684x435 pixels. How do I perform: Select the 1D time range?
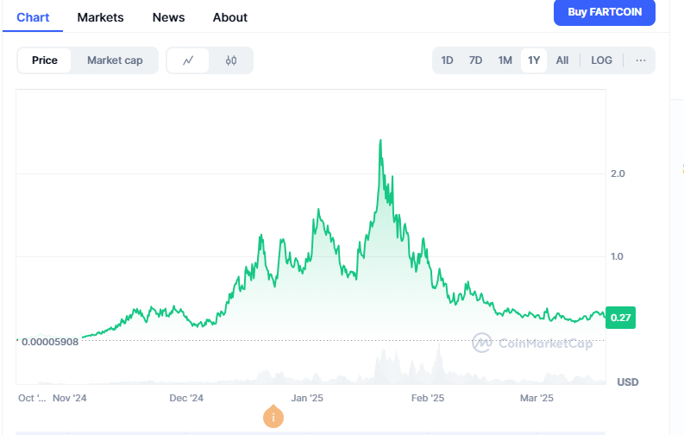[x=447, y=60]
